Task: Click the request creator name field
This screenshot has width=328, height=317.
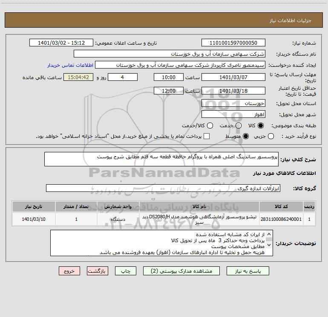Action: (180, 65)
